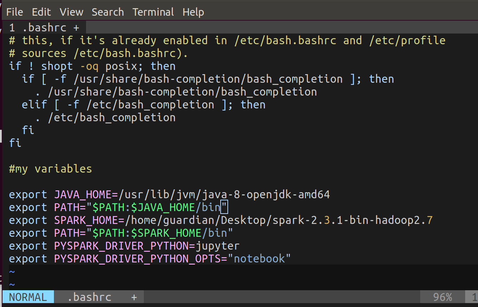Open the Terminal menu
Image resolution: width=478 pixels, height=307 pixels.
[x=153, y=12]
